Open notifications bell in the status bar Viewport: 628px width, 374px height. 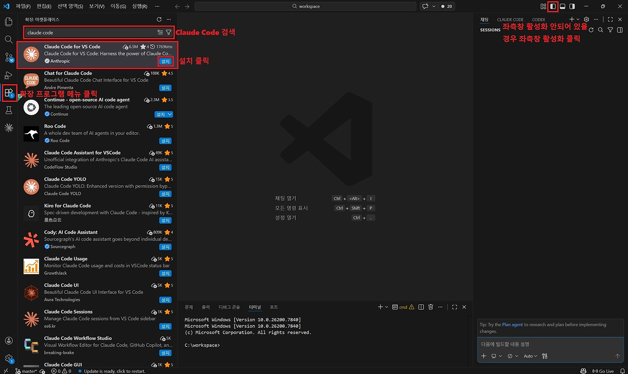click(x=622, y=371)
